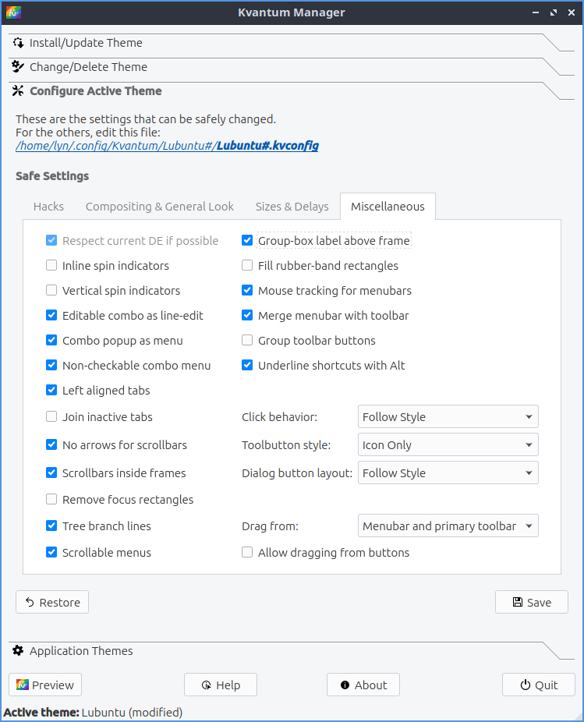Disable Tree branch lines option
The image size is (584, 722).
point(51,526)
